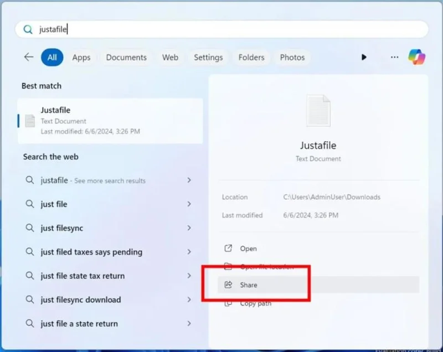Screen dimensions: 443x352
Task: Show more filters with the play arrow
Action: click(364, 58)
